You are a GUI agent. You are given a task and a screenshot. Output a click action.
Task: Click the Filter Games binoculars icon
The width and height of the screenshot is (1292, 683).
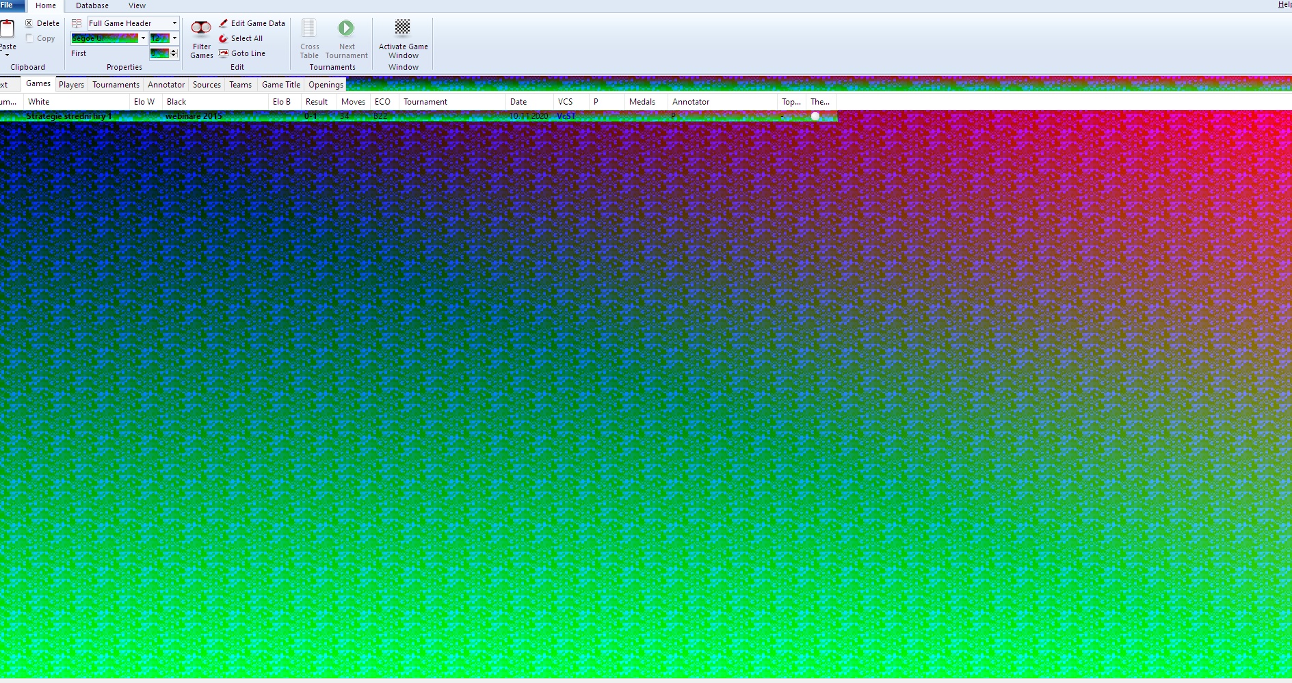pos(201,29)
